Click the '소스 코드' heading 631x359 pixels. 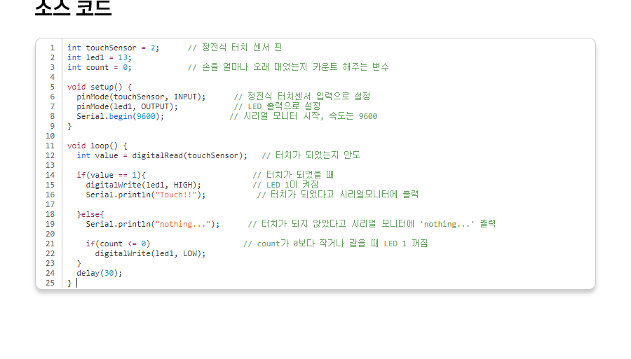click(x=73, y=7)
